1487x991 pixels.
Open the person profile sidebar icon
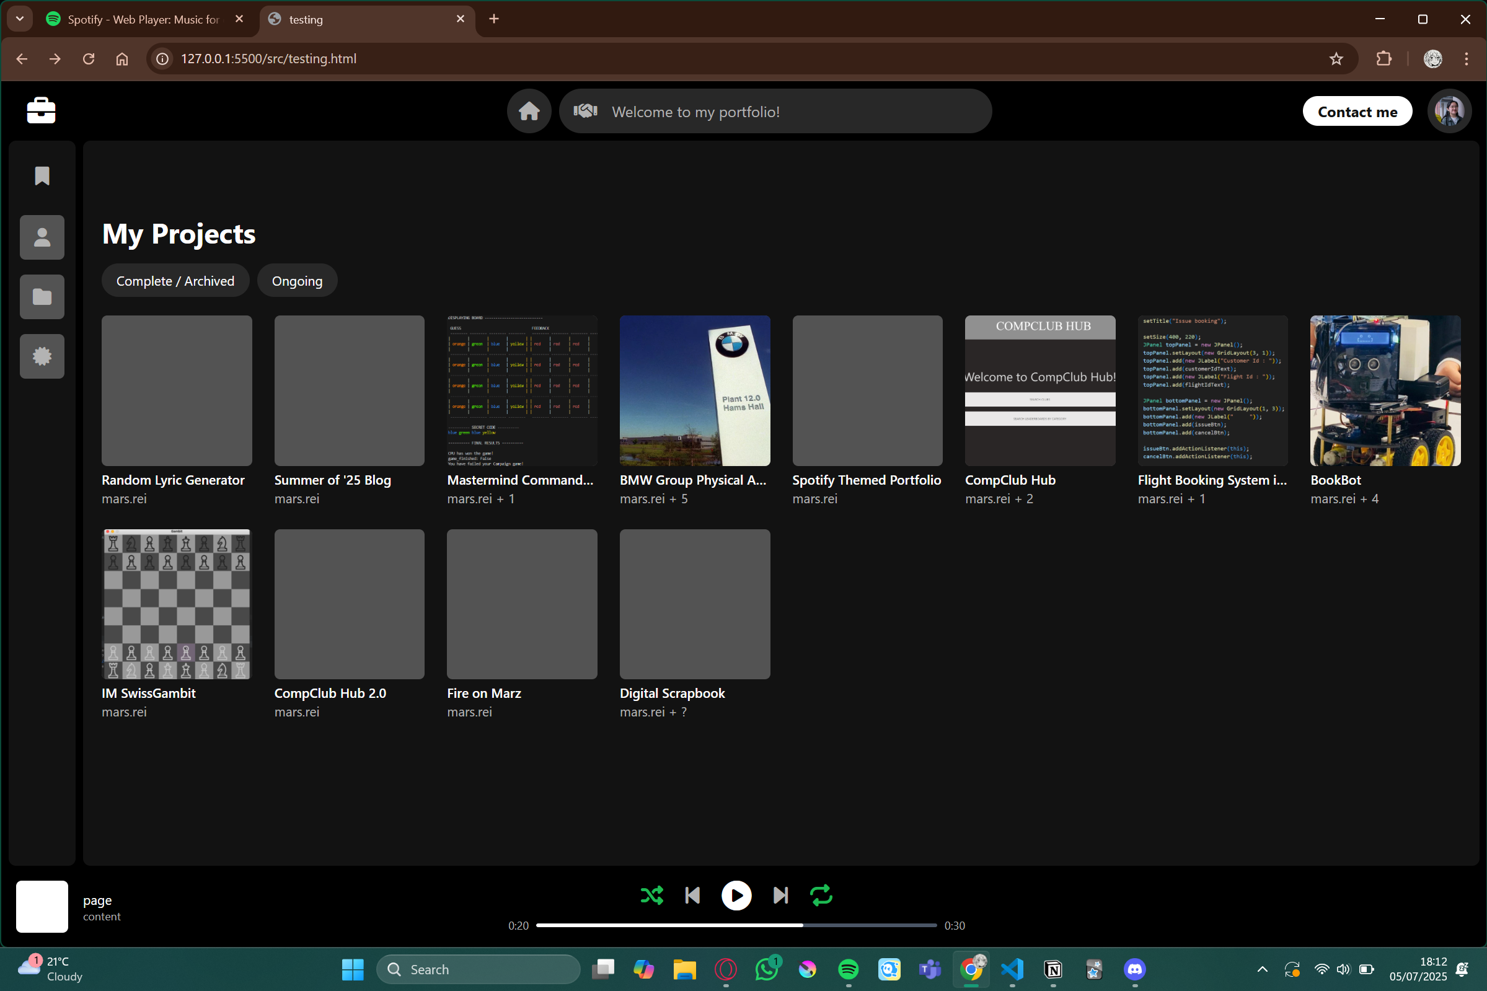pyautogui.click(x=42, y=237)
